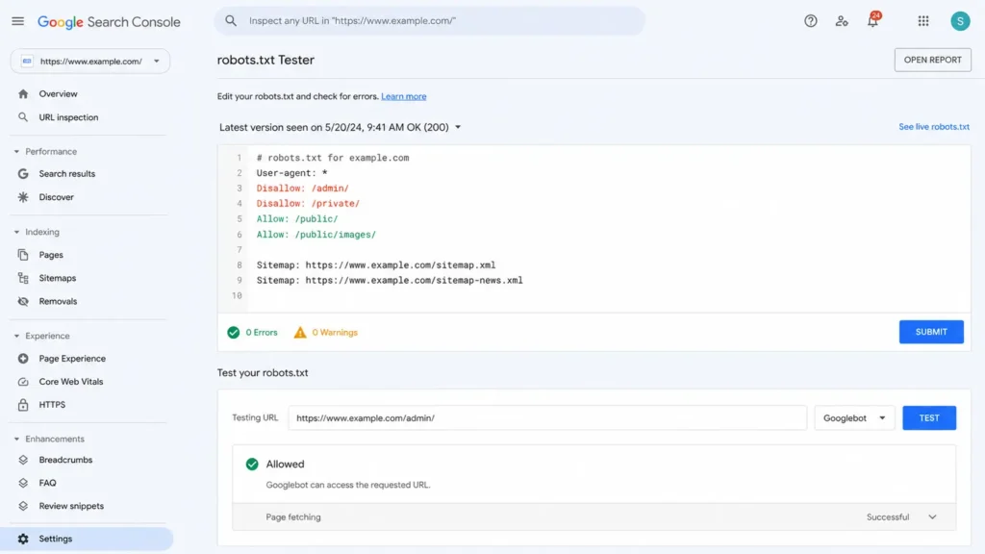Click the HTTPS lock icon
985x554 pixels.
click(x=23, y=405)
